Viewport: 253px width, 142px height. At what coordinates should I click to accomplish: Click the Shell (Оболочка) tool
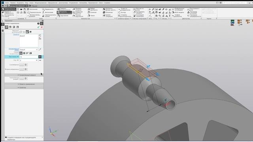tap(108, 12)
